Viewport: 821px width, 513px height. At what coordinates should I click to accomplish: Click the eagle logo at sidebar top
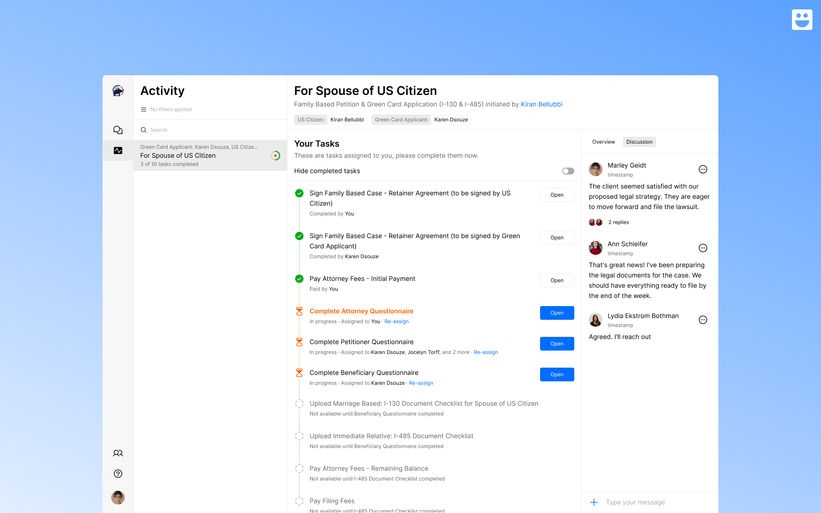[118, 91]
